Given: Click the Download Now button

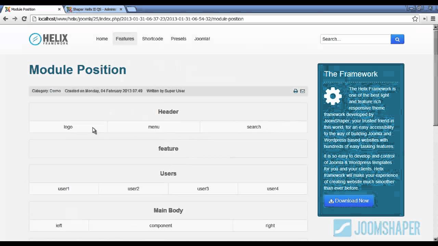Looking at the screenshot, I should pyautogui.click(x=349, y=201).
